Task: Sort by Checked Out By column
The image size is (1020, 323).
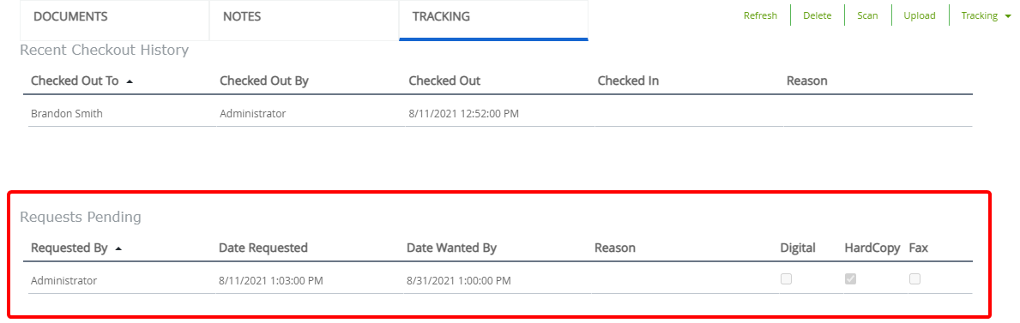Action: (264, 81)
